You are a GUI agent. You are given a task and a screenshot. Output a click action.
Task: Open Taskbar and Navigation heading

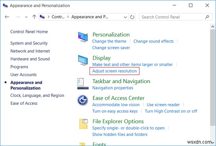click(x=121, y=81)
